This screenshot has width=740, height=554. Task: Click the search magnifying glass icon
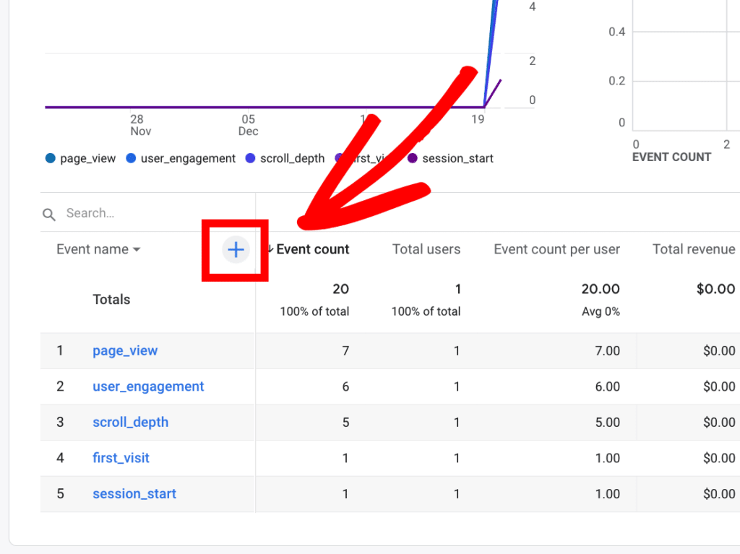pos(48,214)
